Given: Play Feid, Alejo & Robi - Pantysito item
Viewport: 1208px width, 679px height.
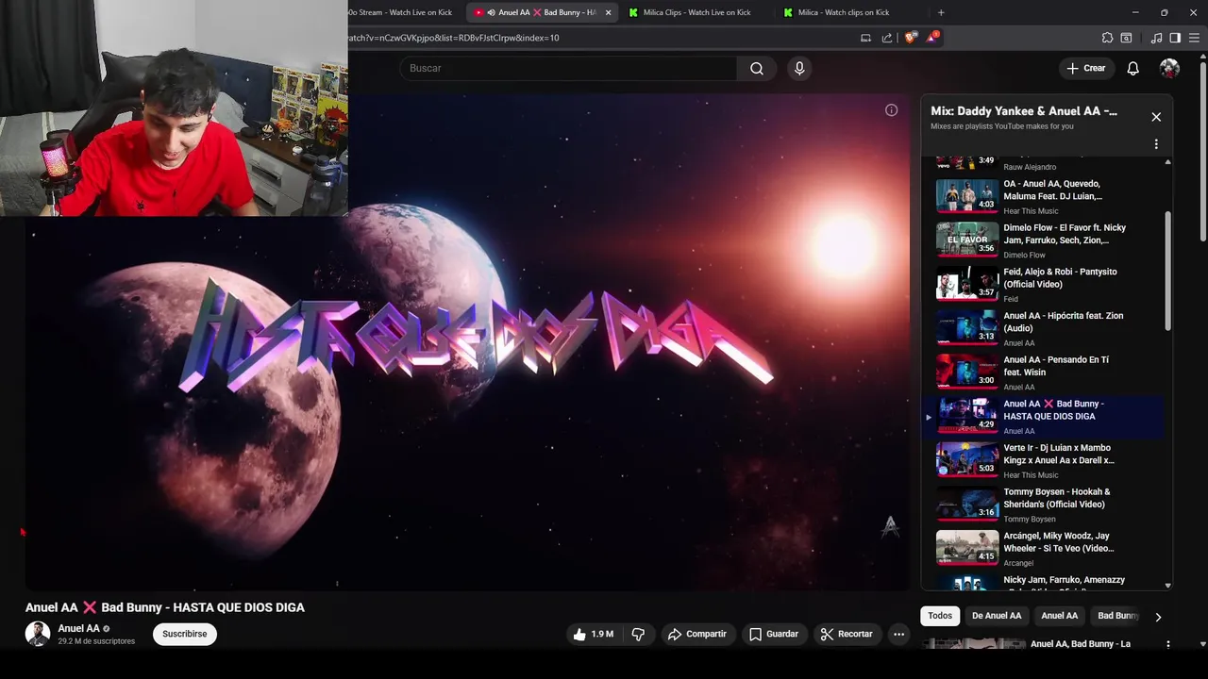Looking at the screenshot, I should click(1043, 284).
